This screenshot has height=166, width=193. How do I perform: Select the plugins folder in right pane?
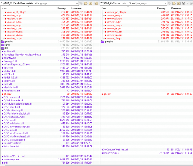[x=147, y=41]
